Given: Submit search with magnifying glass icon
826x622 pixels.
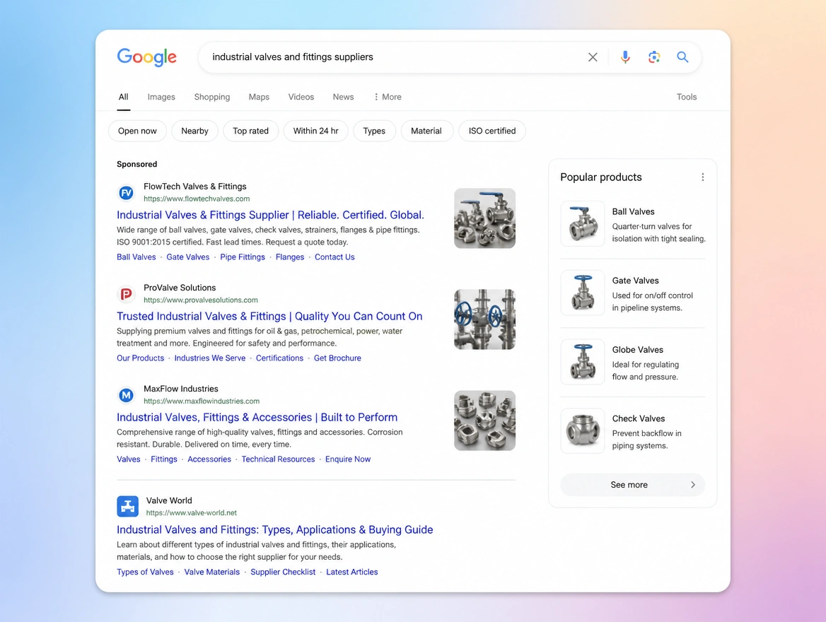Looking at the screenshot, I should click(682, 57).
